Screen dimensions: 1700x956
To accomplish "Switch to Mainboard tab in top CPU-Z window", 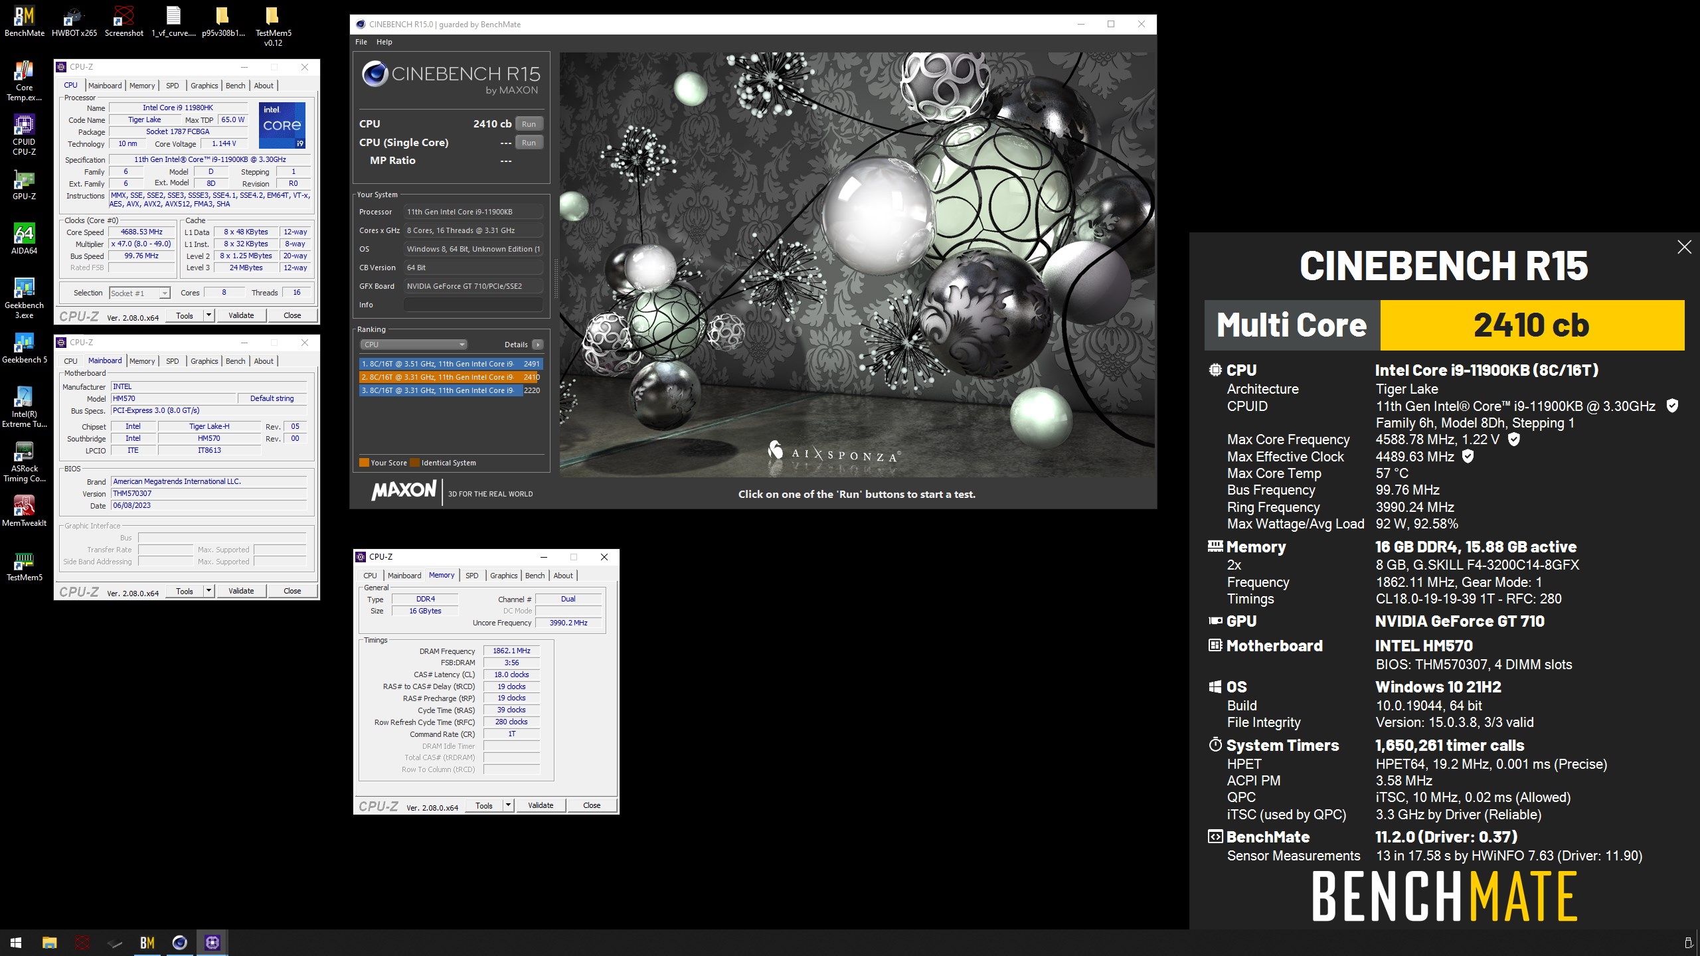I will coord(105,86).
